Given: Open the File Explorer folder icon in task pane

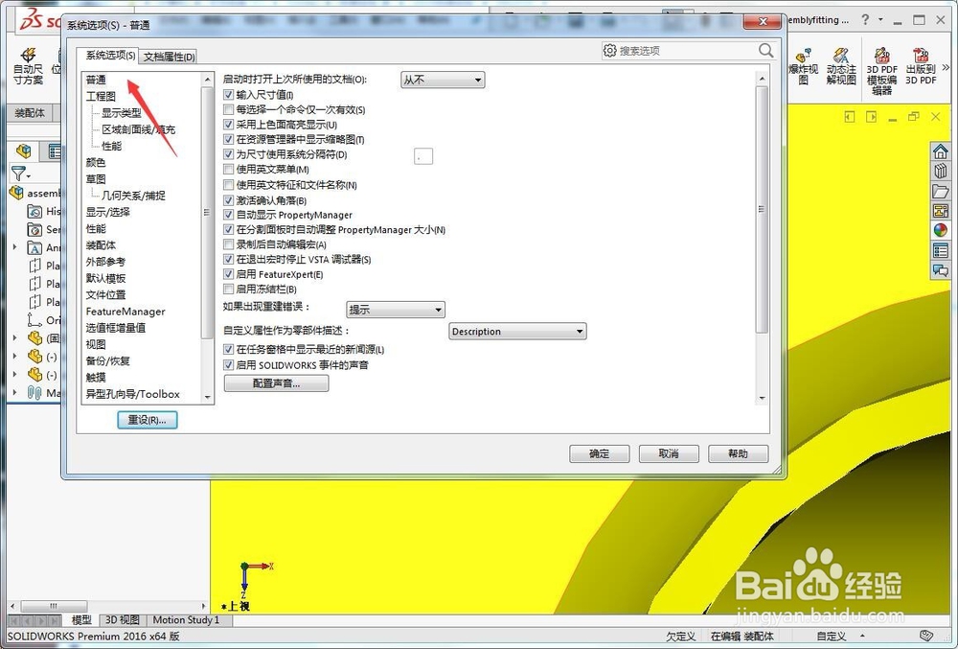Looking at the screenshot, I should (x=941, y=191).
